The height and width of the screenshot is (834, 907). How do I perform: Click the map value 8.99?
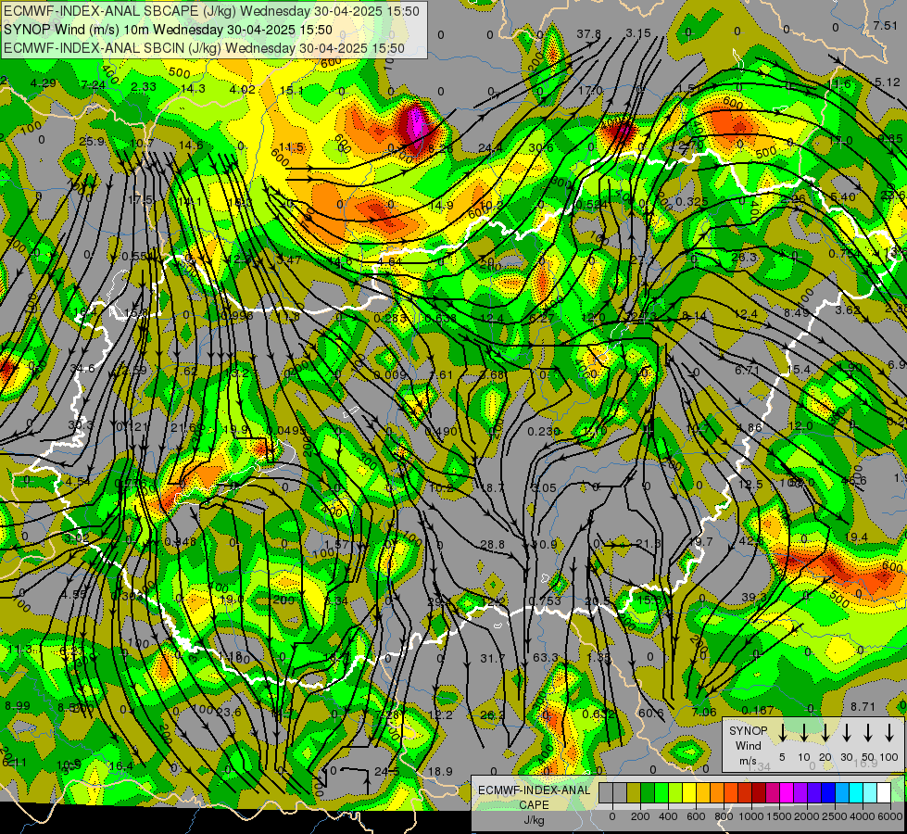[18, 705]
